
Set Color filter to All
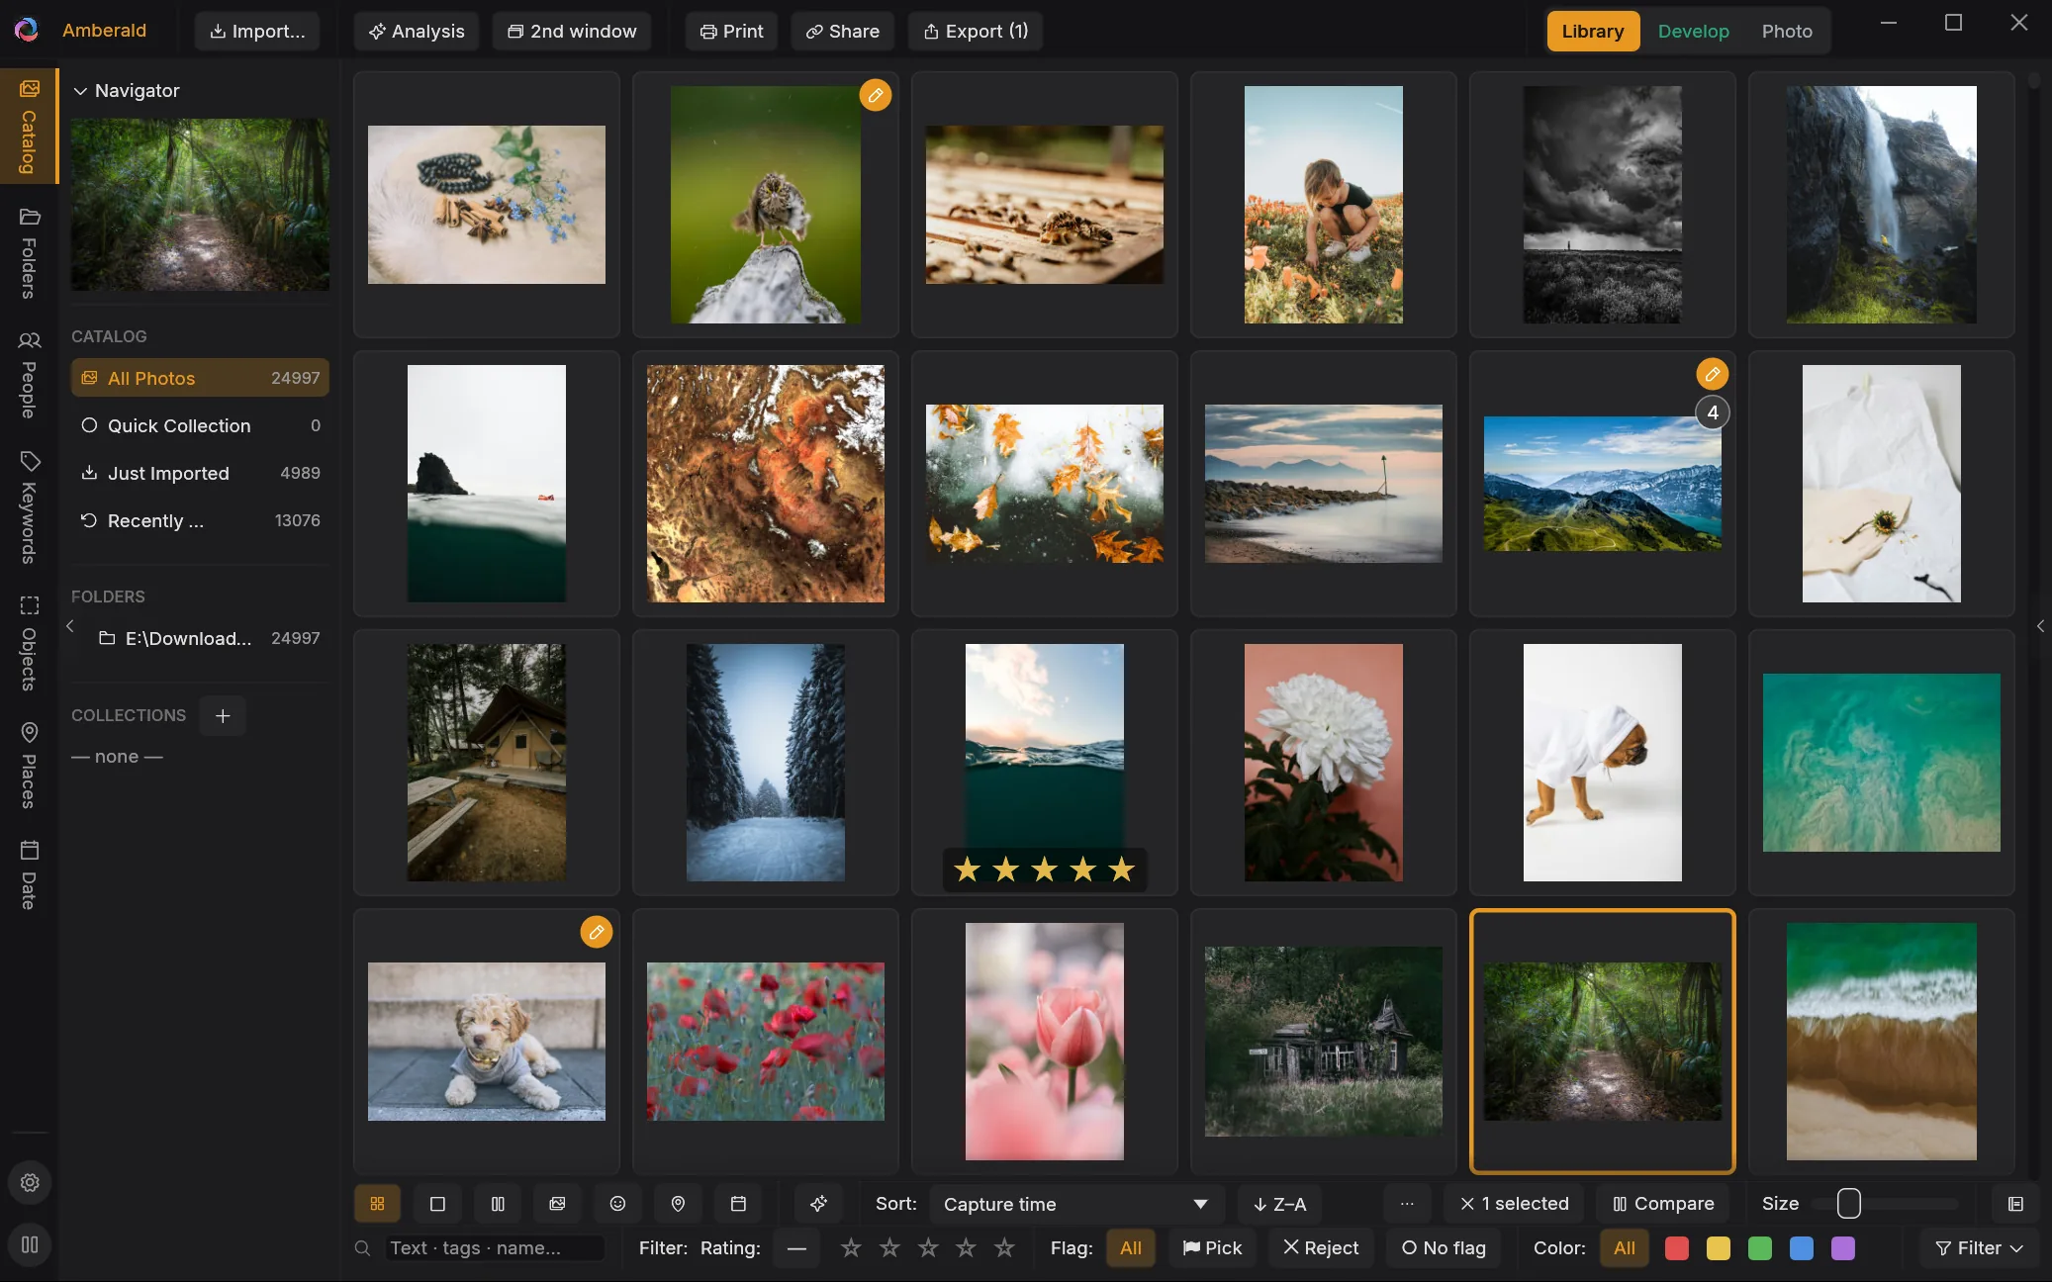coord(1625,1247)
